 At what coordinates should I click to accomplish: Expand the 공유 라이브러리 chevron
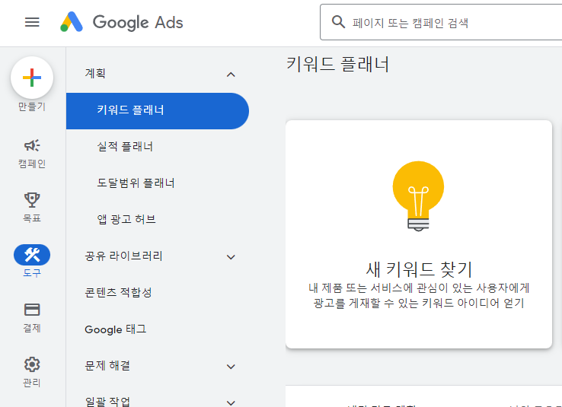[231, 257]
